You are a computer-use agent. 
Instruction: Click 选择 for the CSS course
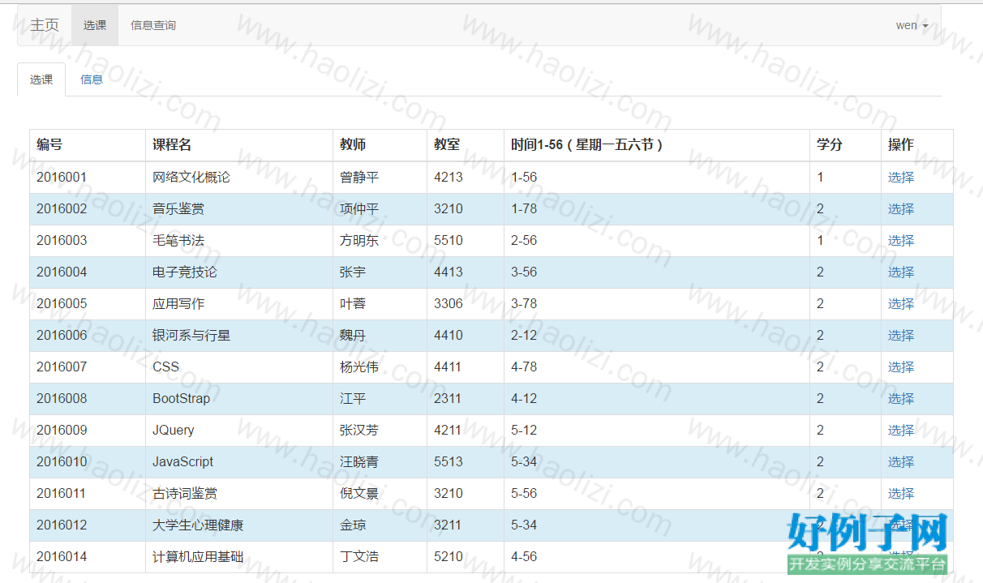pos(901,367)
